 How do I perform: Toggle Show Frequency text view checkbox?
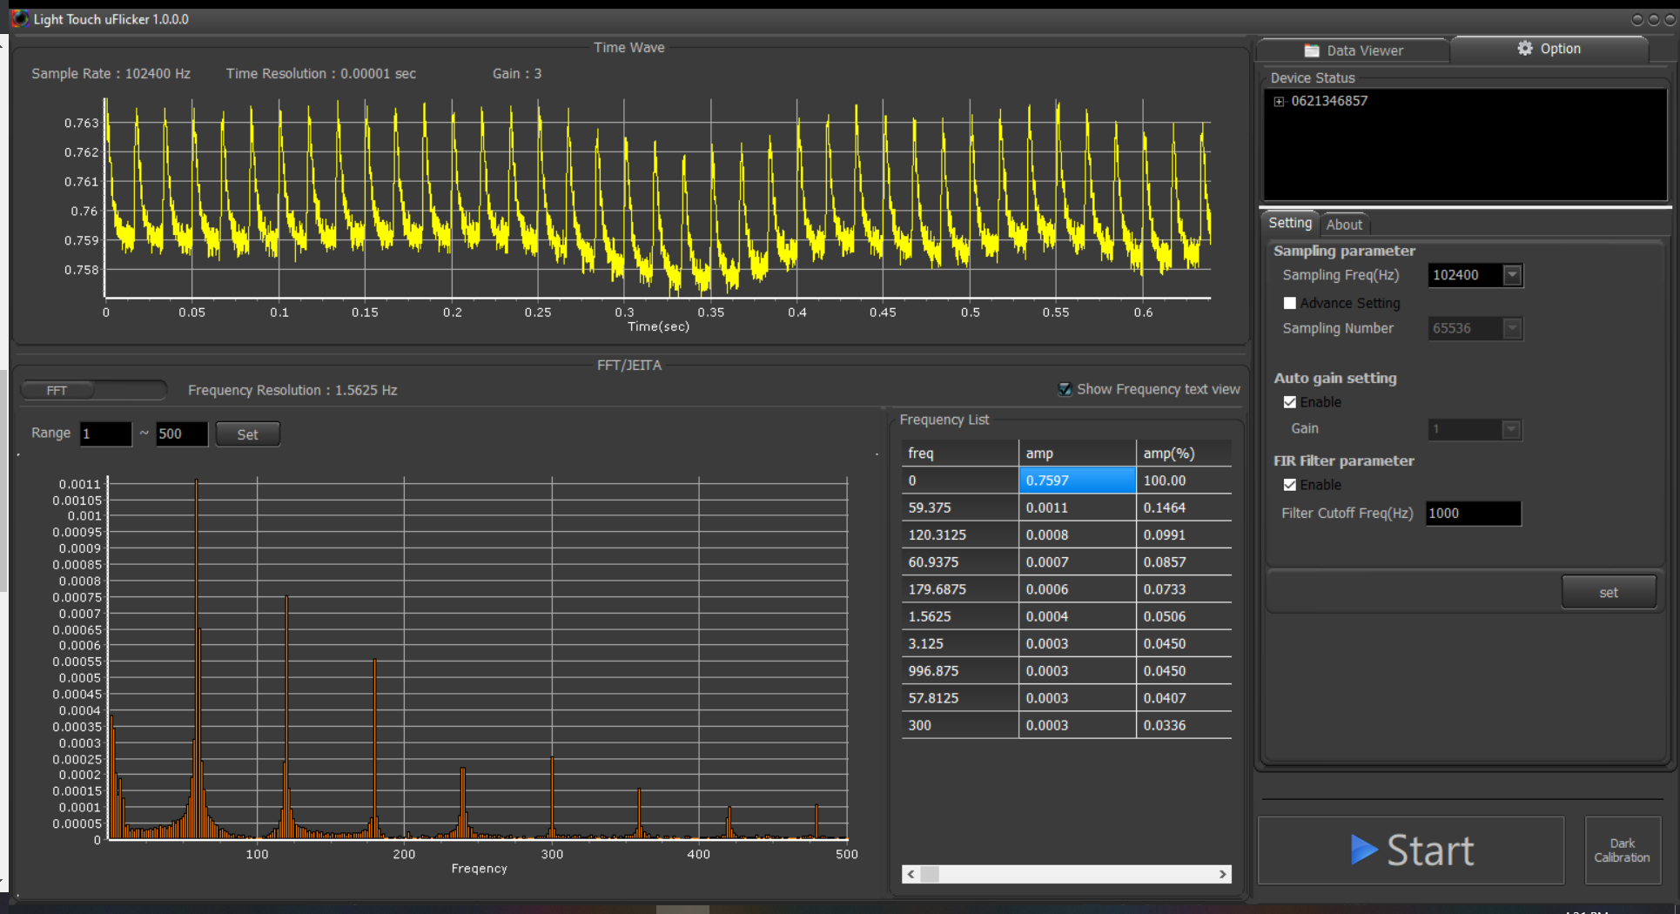click(x=1065, y=389)
